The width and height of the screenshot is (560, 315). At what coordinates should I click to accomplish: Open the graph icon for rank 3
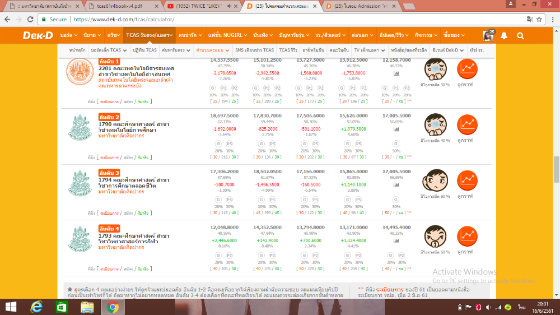pos(468,180)
